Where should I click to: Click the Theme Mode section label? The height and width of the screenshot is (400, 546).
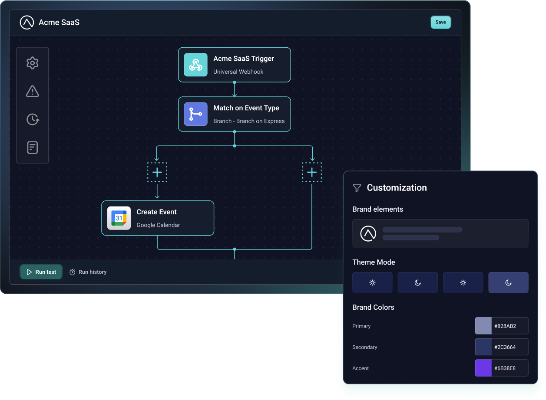tap(374, 262)
